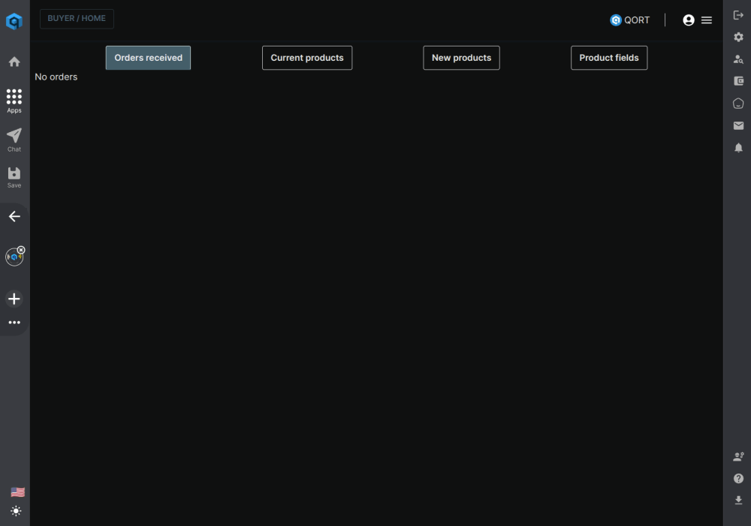Open the Apps grid
This screenshot has width=751, height=526.
tap(14, 100)
